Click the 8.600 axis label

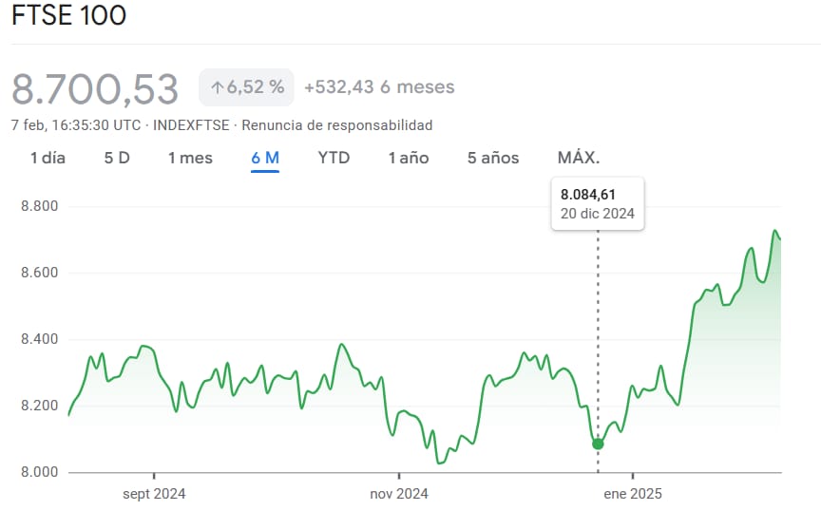pos(39,273)
